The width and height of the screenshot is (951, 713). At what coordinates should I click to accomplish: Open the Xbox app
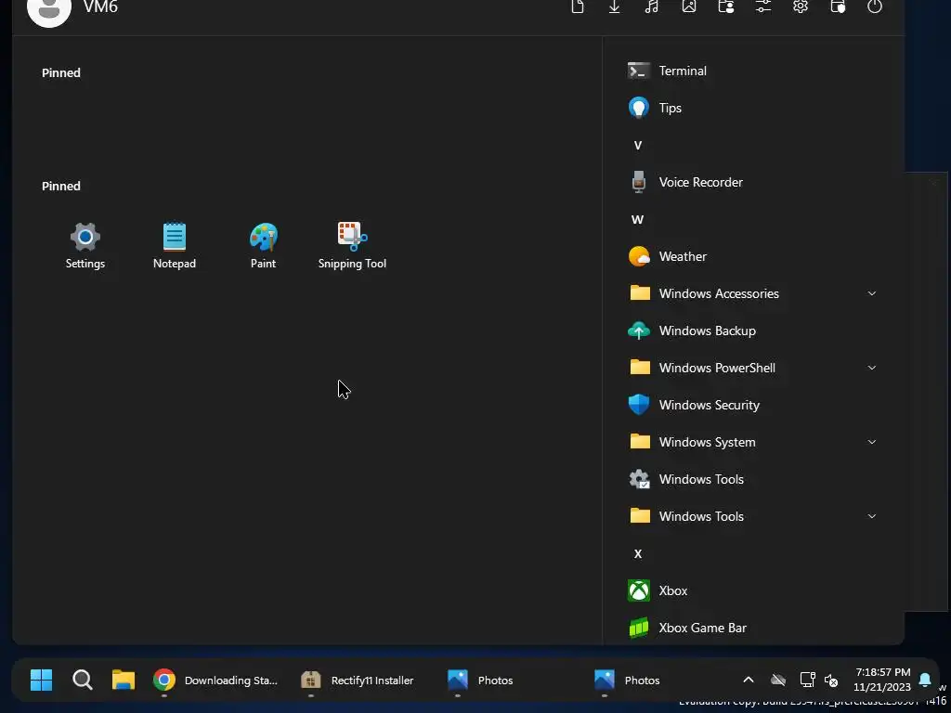point(752,590)
